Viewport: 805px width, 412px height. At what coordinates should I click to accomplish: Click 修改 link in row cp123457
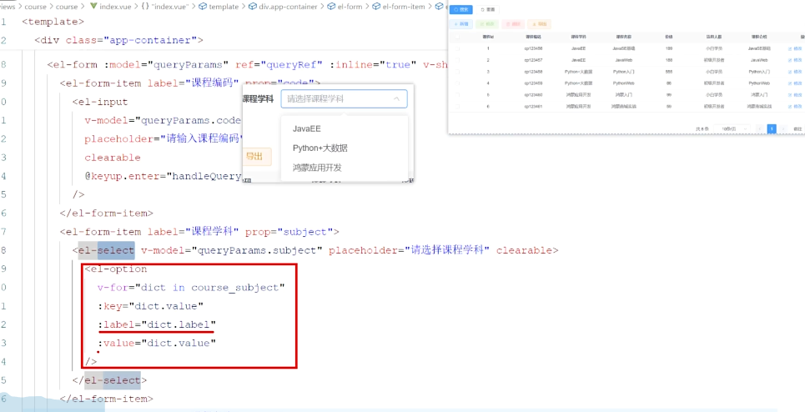(797, 60)
